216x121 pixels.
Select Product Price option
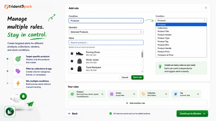[x=181, y=52]
